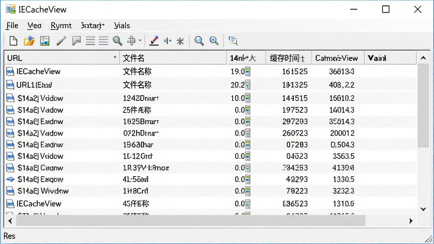Click the right arrow of horizontal scrollbar

[411, 221]
